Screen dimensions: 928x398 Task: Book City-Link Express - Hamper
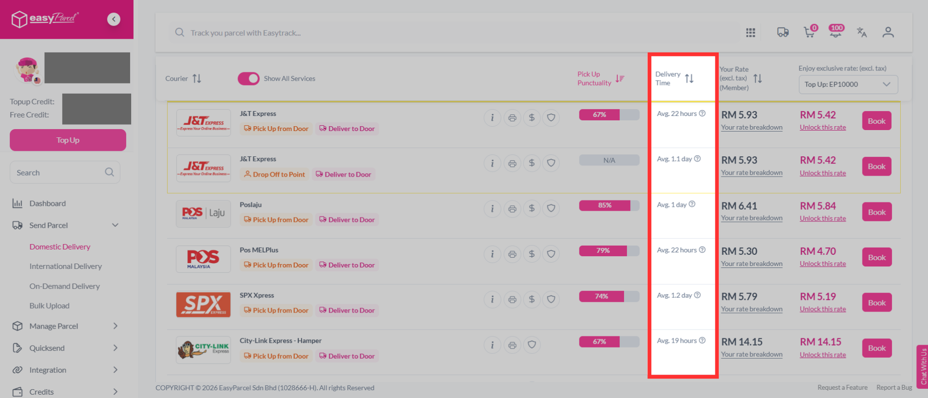877,348
